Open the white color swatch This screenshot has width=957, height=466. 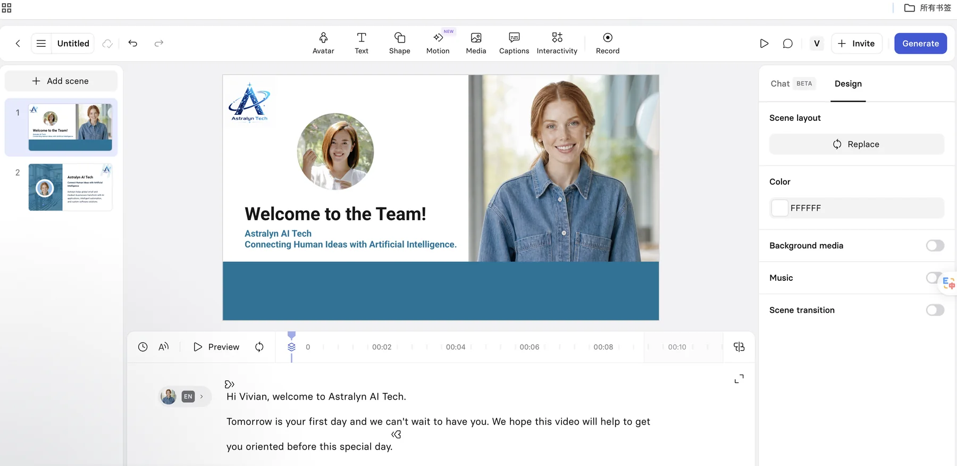pyautogui.click(x=779, y=208)
